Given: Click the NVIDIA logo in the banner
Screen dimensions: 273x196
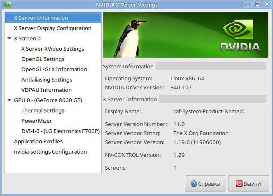Looking at the screenshot, I should pos(240,35).
